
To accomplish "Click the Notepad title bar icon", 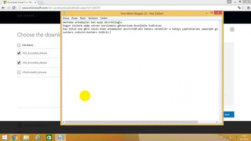I will [64, 13].
